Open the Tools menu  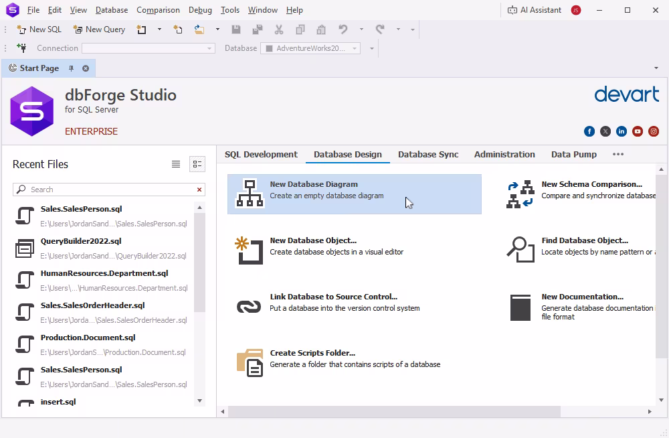tap(229, 10)
